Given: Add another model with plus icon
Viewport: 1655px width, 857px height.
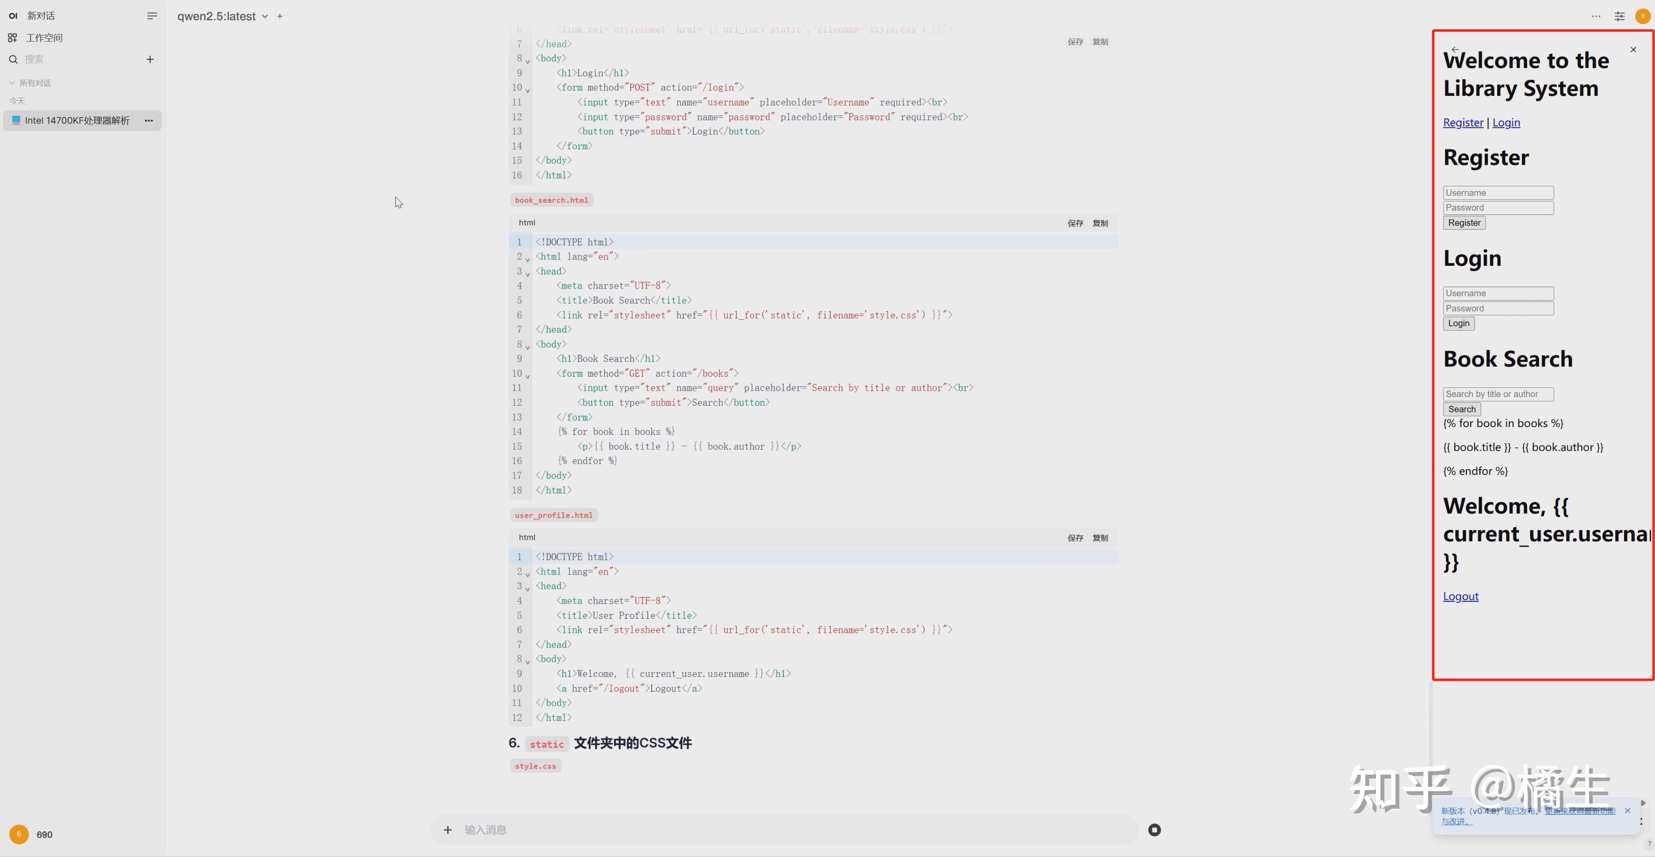Looking at the screenshot, I should (279, 16).
